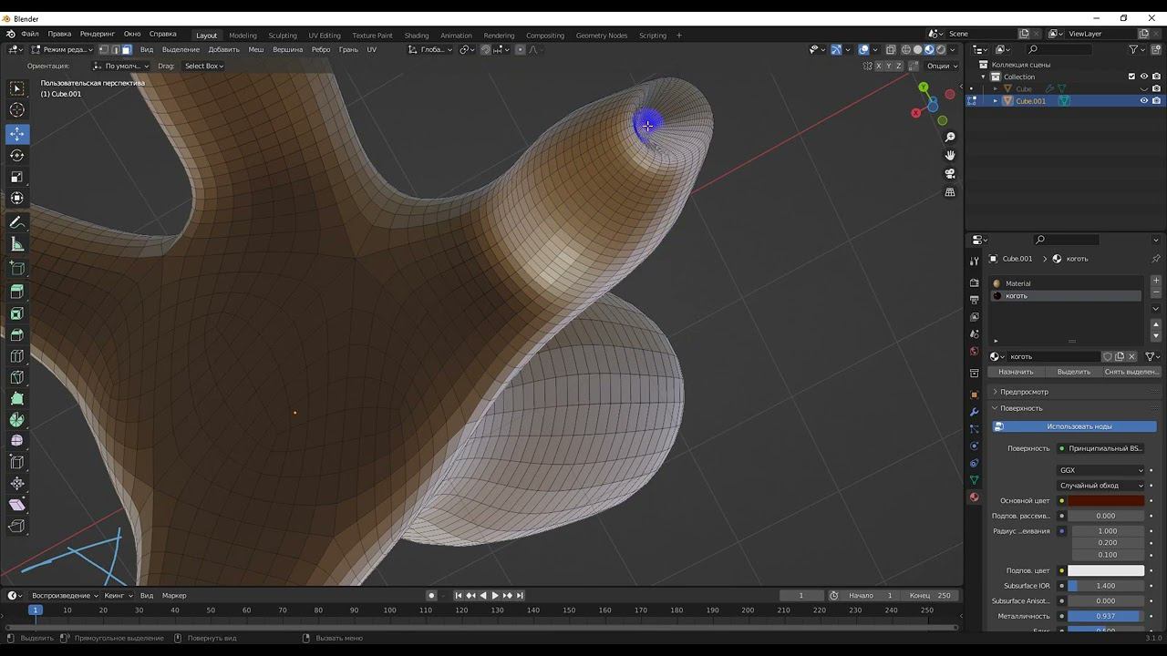Open the Modifiers wrench tab in Properties

coord(974,412)
